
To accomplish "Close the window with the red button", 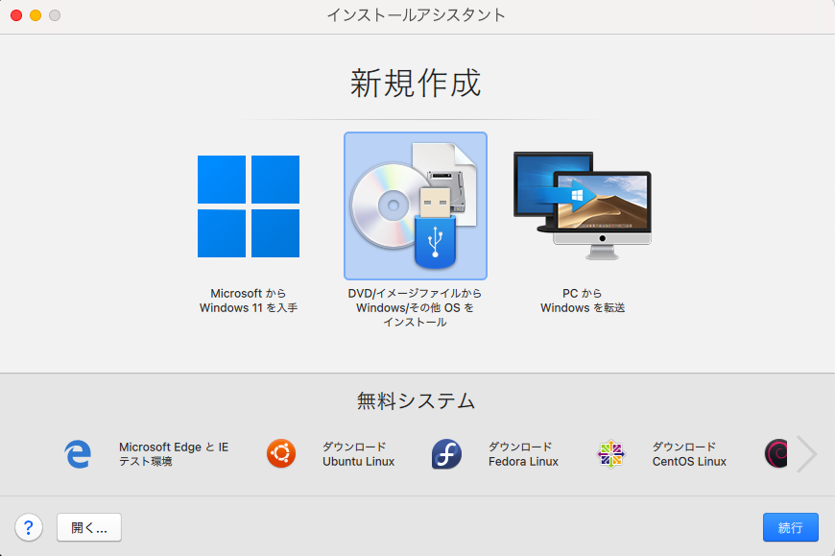I will tap(16, 15).
